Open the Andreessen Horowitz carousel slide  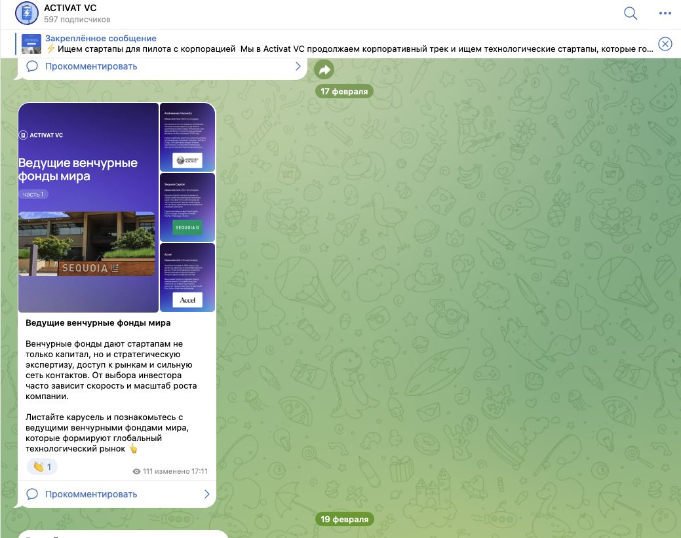click(187, 137)
